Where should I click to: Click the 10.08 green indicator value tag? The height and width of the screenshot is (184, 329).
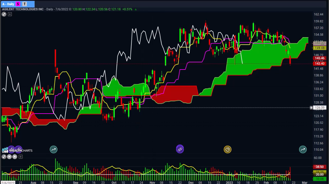click(319, 179)
